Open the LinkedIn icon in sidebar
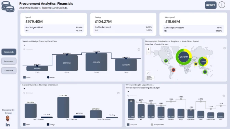 [8, 125]
